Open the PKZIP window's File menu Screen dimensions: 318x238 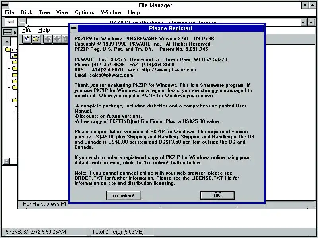tap(27, 30)
